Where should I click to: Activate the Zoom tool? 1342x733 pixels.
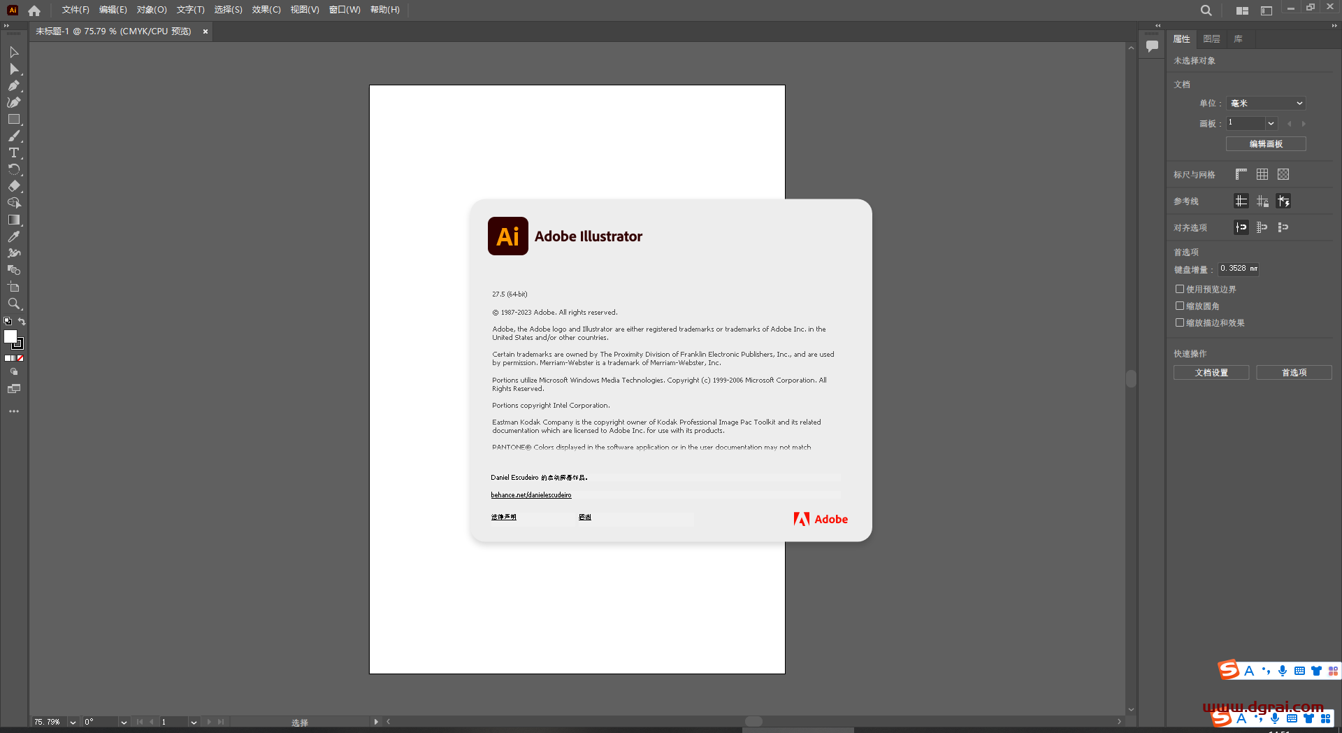pos(14,303)
